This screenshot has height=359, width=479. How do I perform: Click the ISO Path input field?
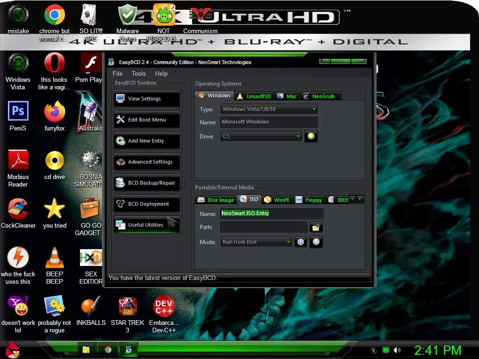264,227
